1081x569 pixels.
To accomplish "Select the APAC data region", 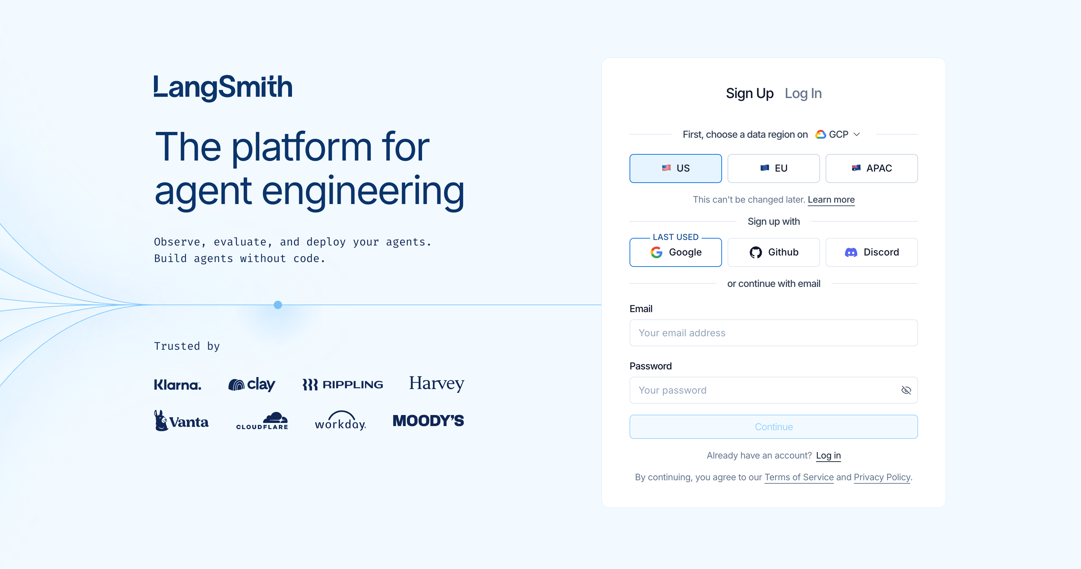I will [x=871, y=168].
